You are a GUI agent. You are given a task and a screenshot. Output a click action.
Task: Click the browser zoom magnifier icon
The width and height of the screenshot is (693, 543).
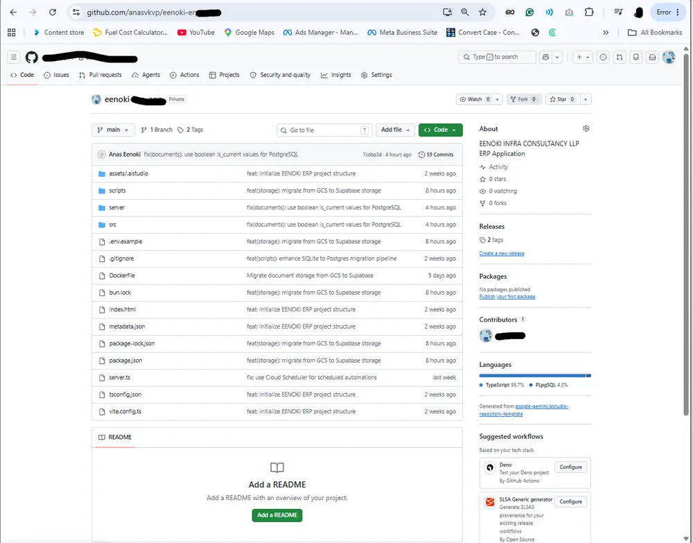[465, 12]
